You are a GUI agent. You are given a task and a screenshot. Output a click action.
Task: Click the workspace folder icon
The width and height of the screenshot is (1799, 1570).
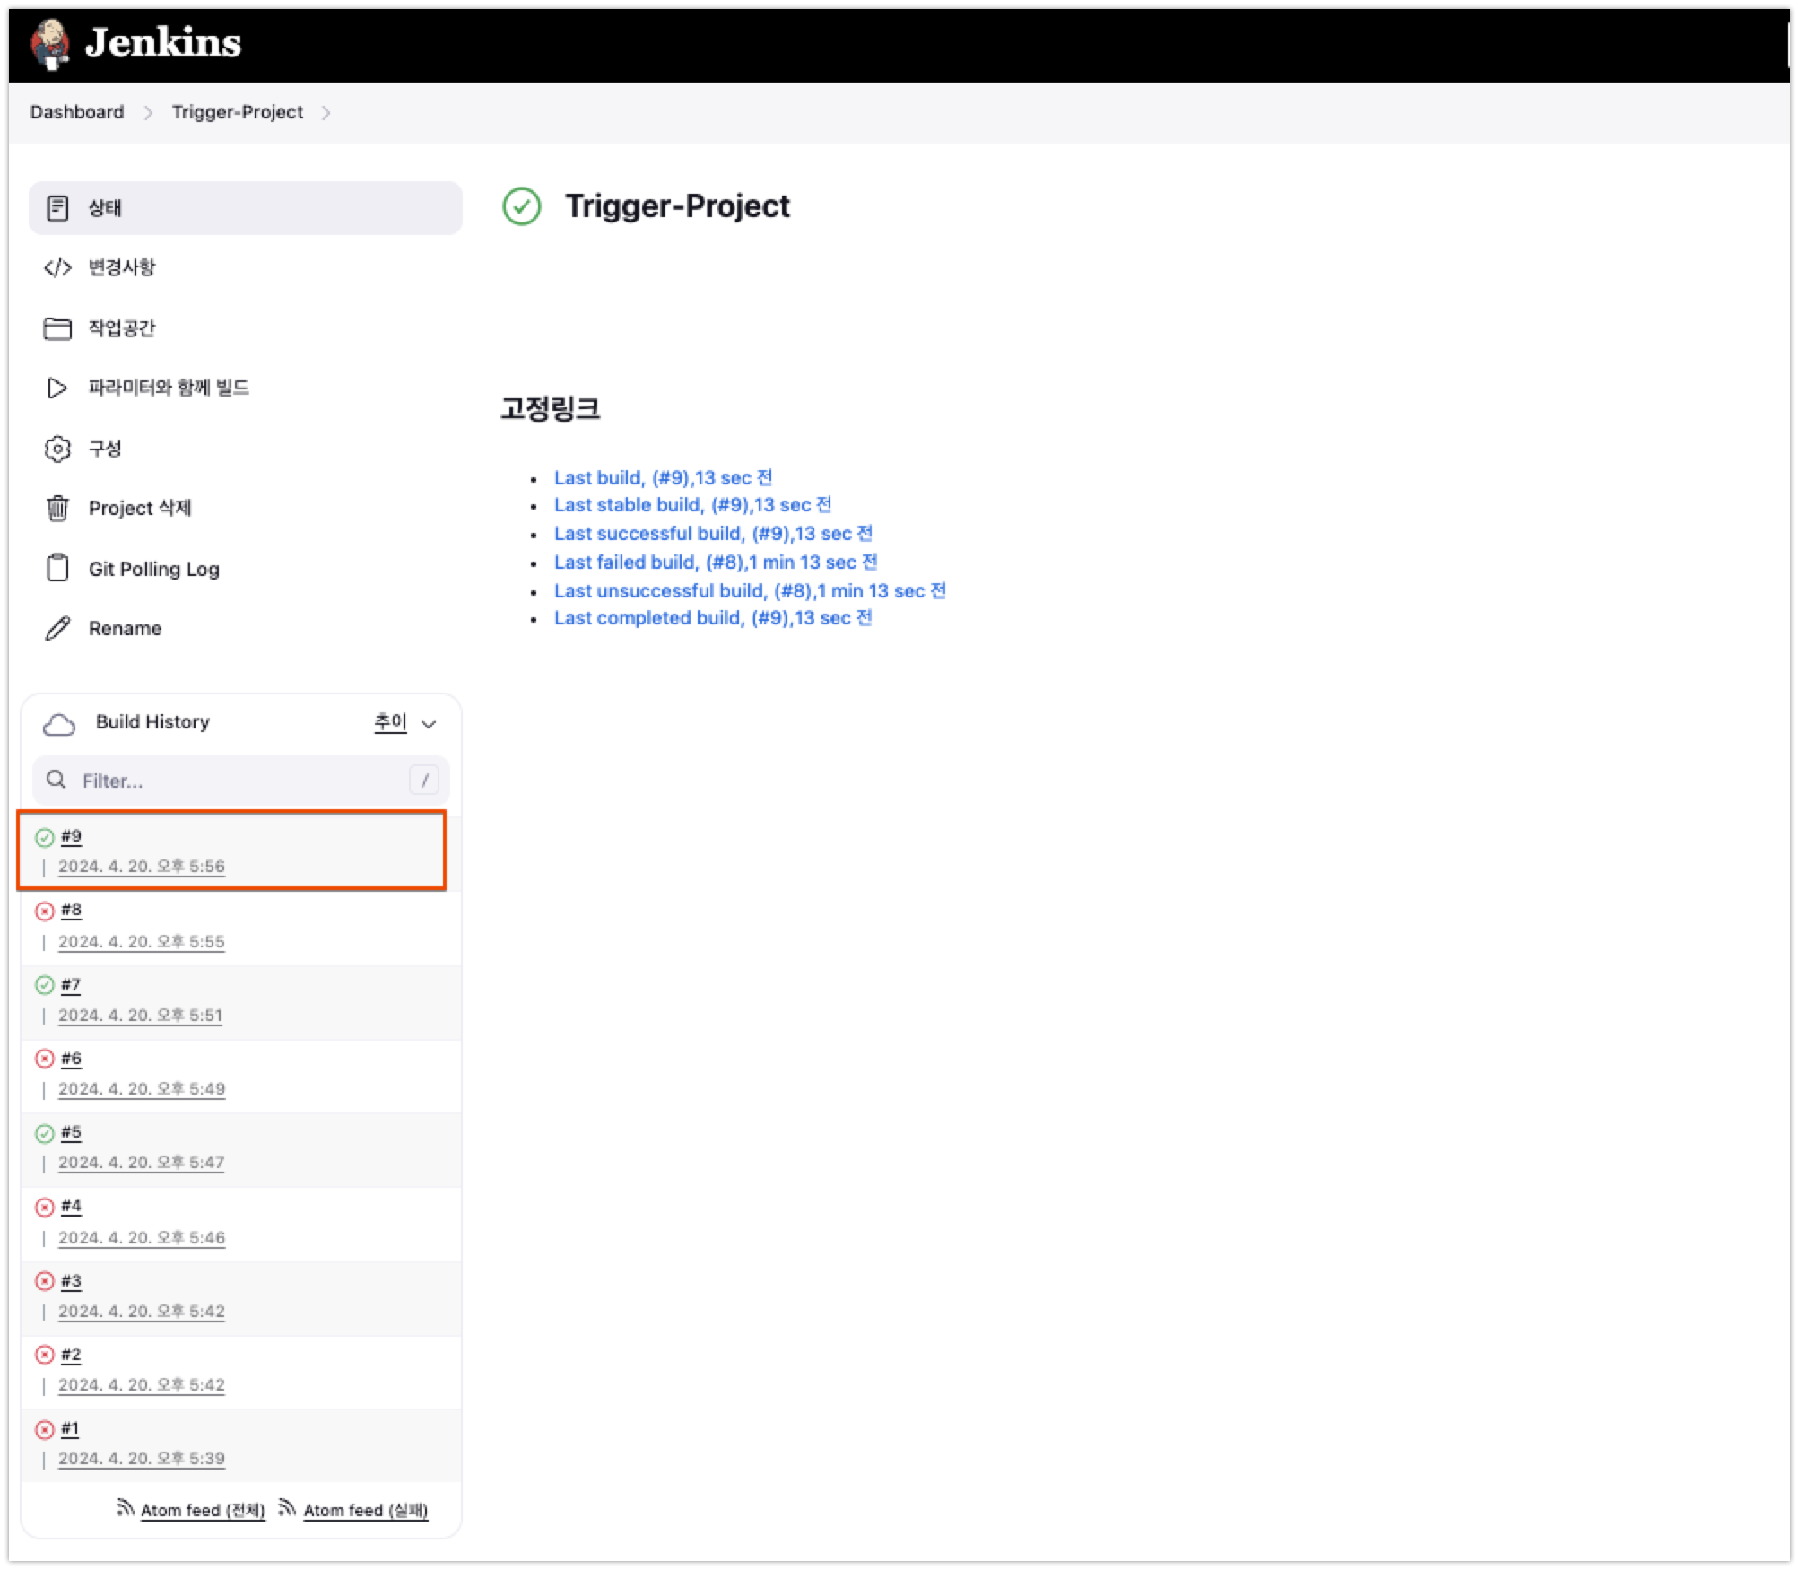(x=57, y=328)
